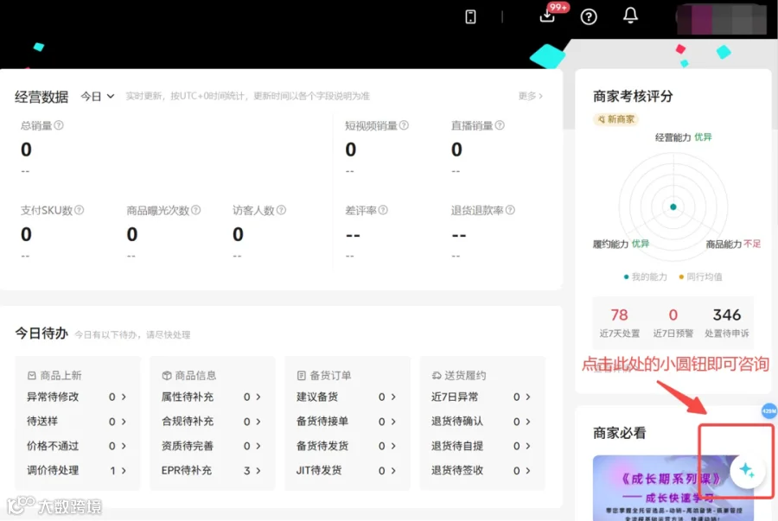
Task: Expand 更多 link in 经营数据
Action: (x=531, y=96)
